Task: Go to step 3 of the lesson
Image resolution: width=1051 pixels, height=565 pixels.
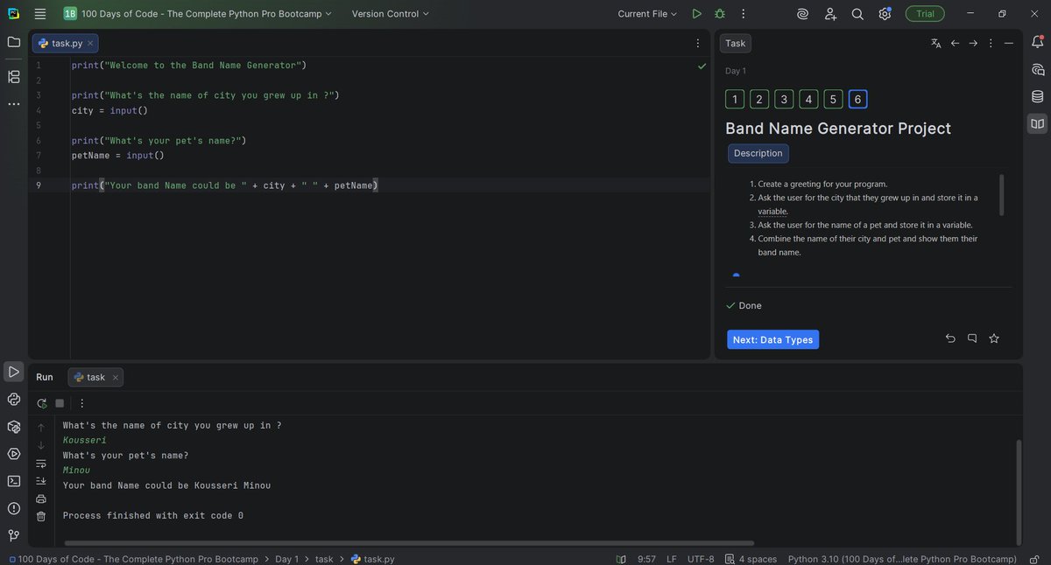Action: point(784,99)
